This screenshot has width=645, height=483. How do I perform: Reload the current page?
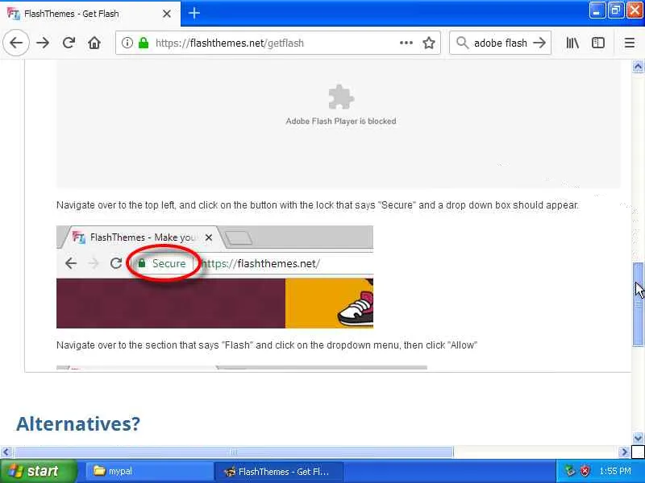[69, 43]
